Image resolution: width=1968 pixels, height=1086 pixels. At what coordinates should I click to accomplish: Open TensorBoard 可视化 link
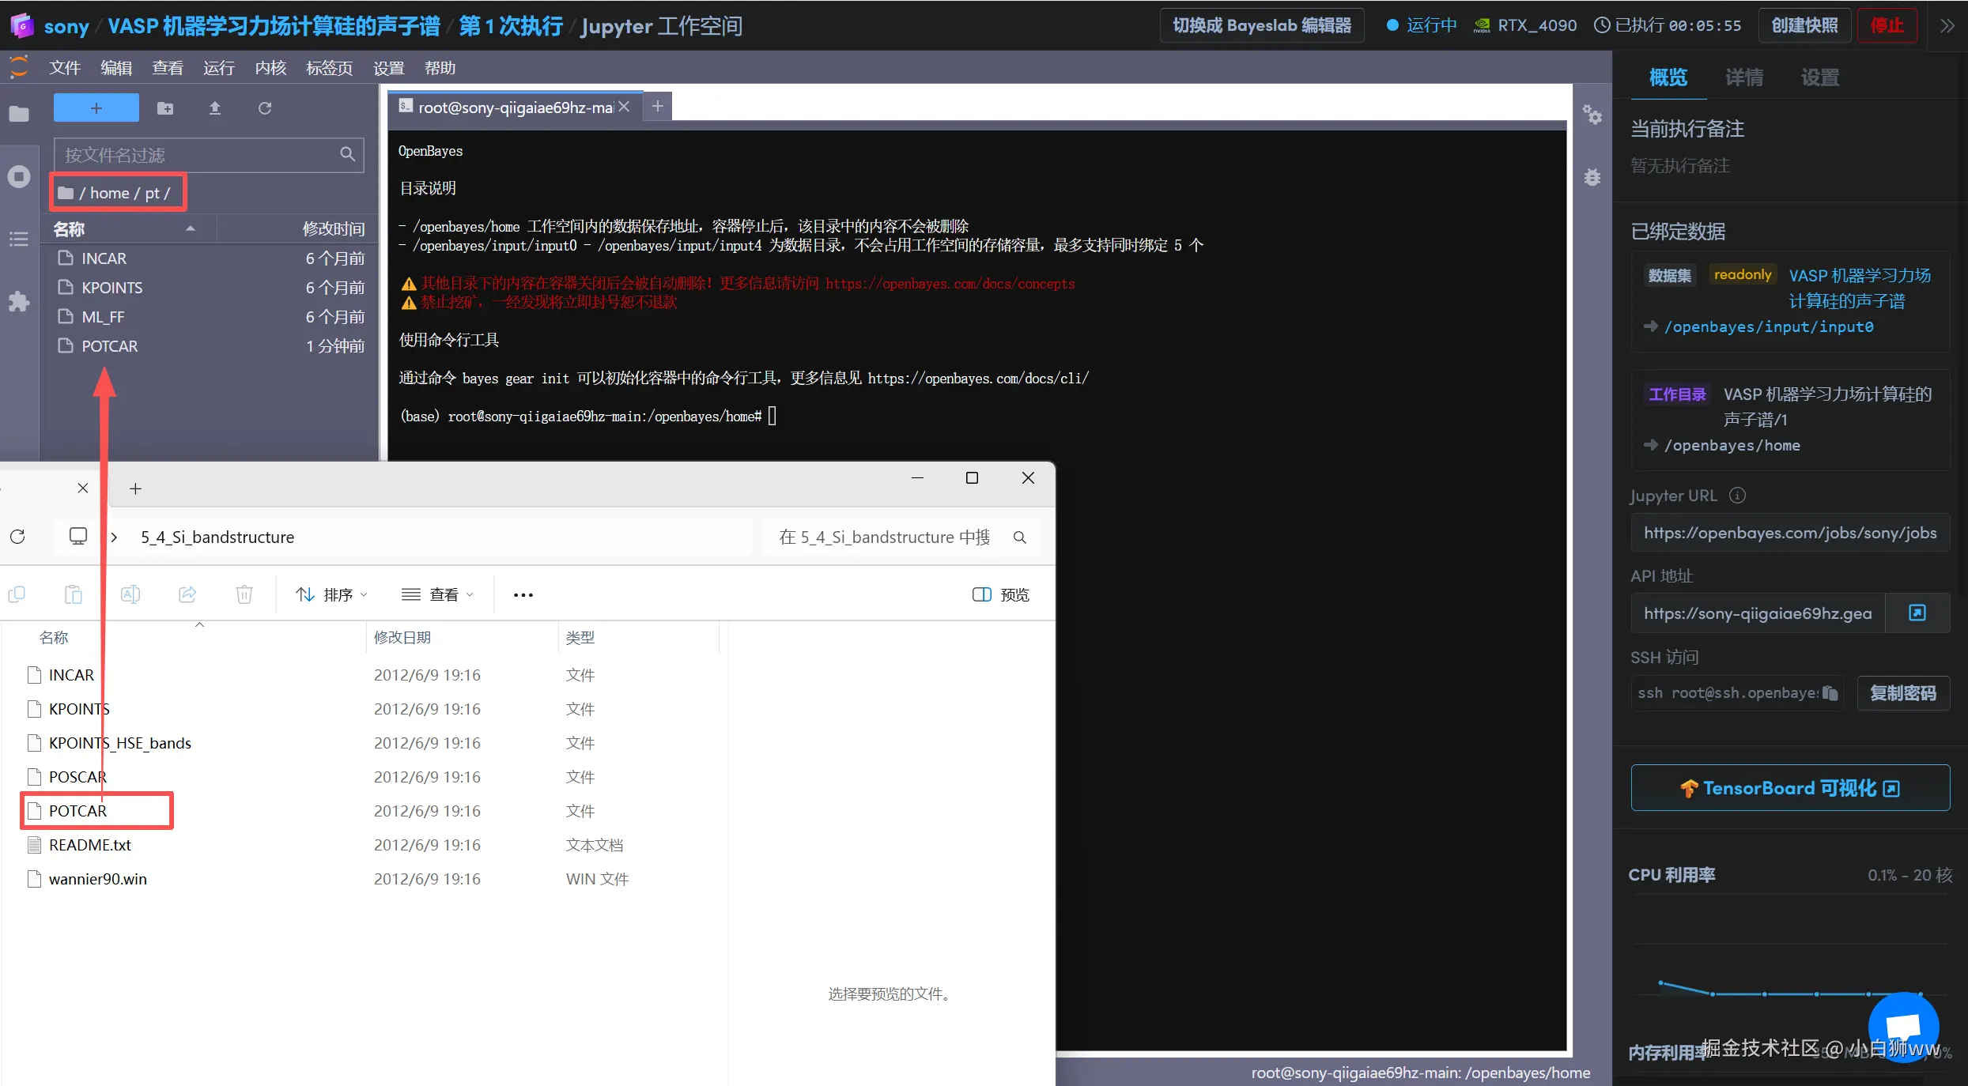[1789, 787]
